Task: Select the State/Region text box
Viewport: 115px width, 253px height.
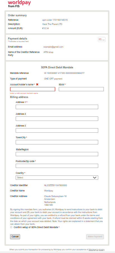Action: coord(57,154)
